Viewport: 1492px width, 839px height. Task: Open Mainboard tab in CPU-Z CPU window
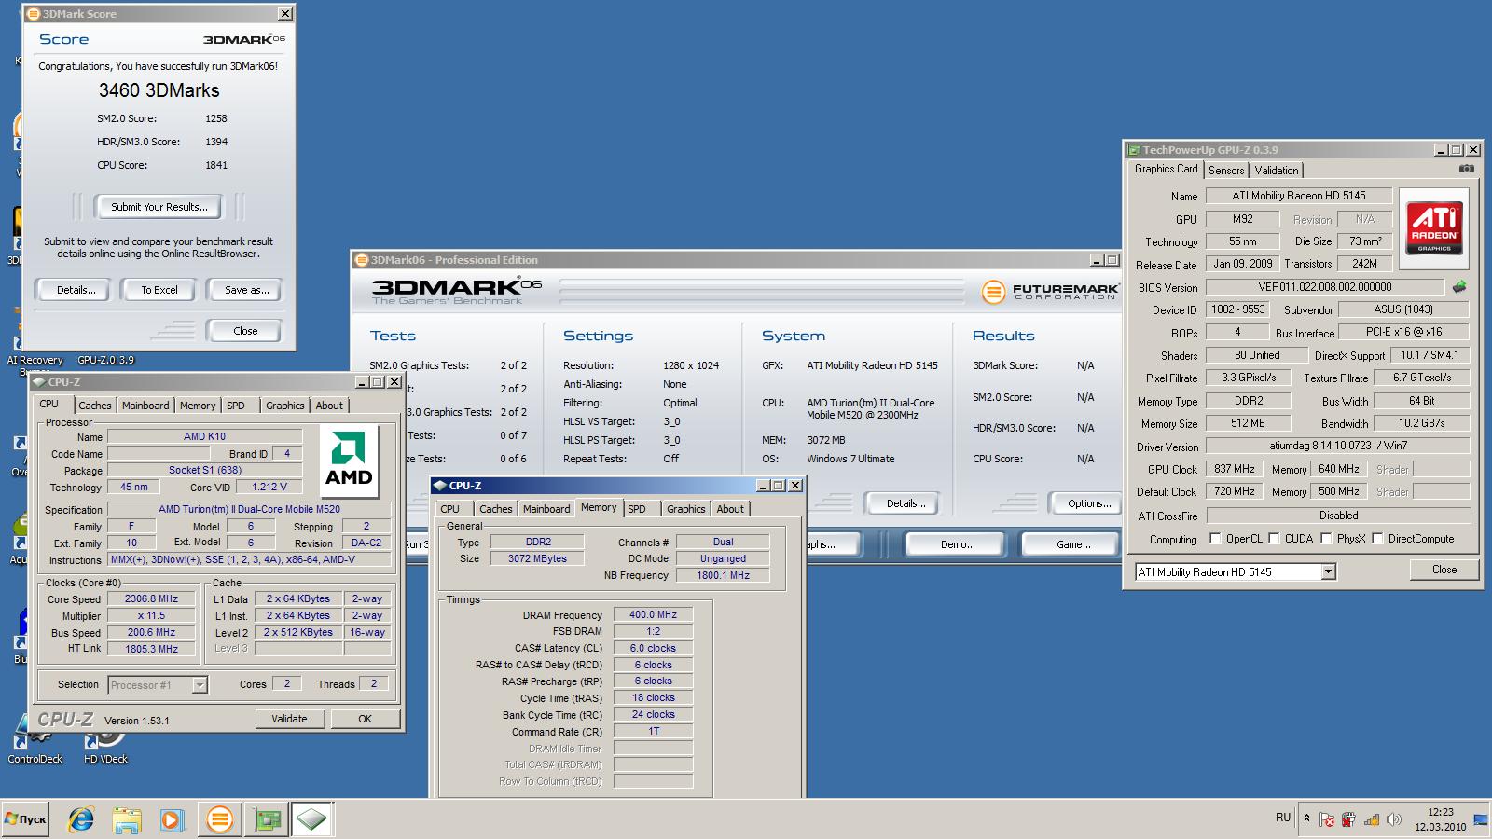click(145, 406)
